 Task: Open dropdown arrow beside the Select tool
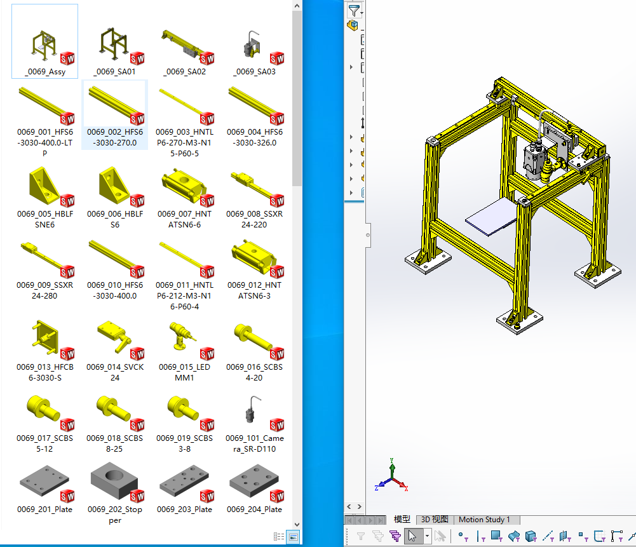(x=427, y=536)
